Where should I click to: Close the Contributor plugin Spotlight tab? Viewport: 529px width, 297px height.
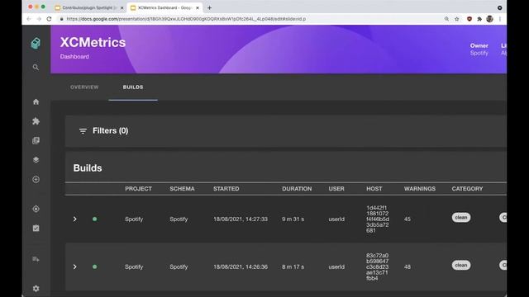click(122, 7)
